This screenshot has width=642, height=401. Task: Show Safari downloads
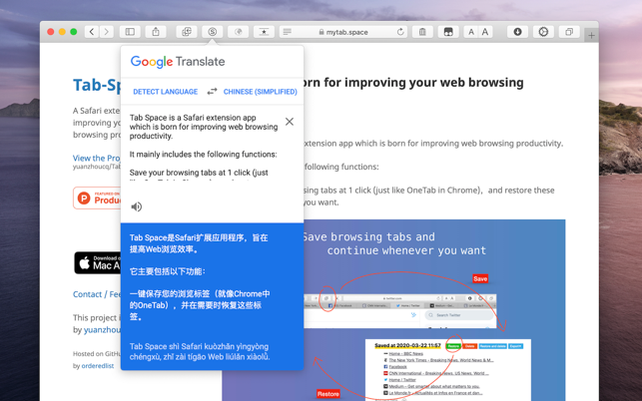click(x=517, y=32)
